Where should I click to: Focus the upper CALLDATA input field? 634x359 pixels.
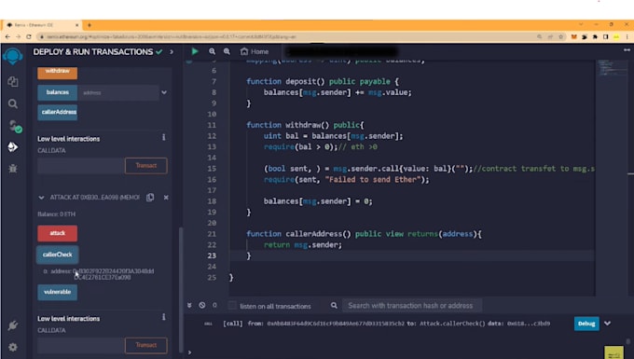81,166
